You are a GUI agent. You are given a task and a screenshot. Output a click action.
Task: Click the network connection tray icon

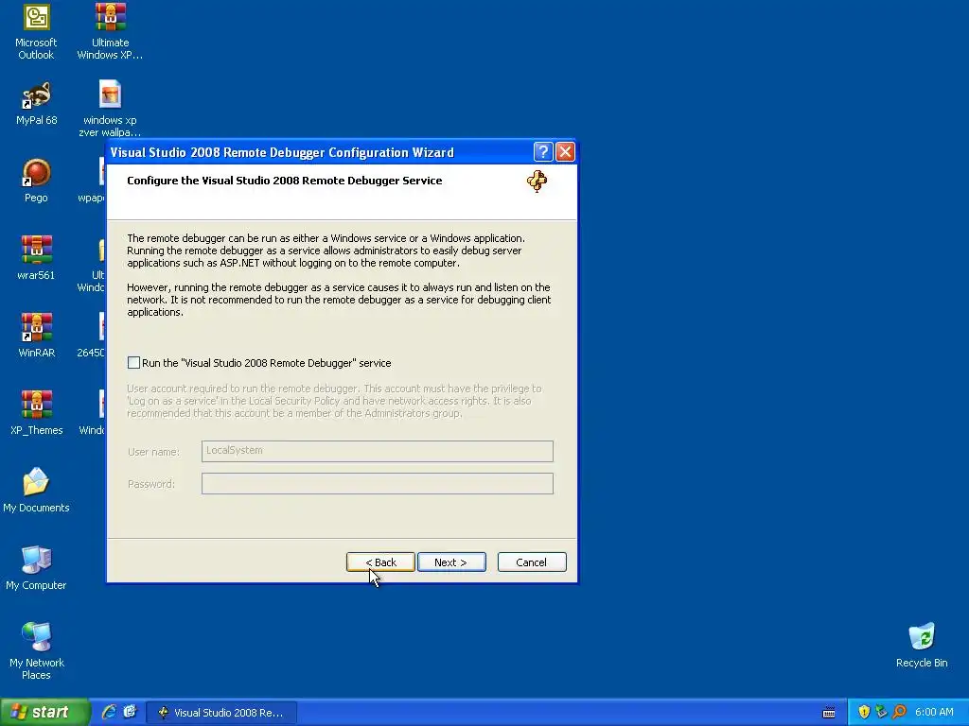(881, 712)
